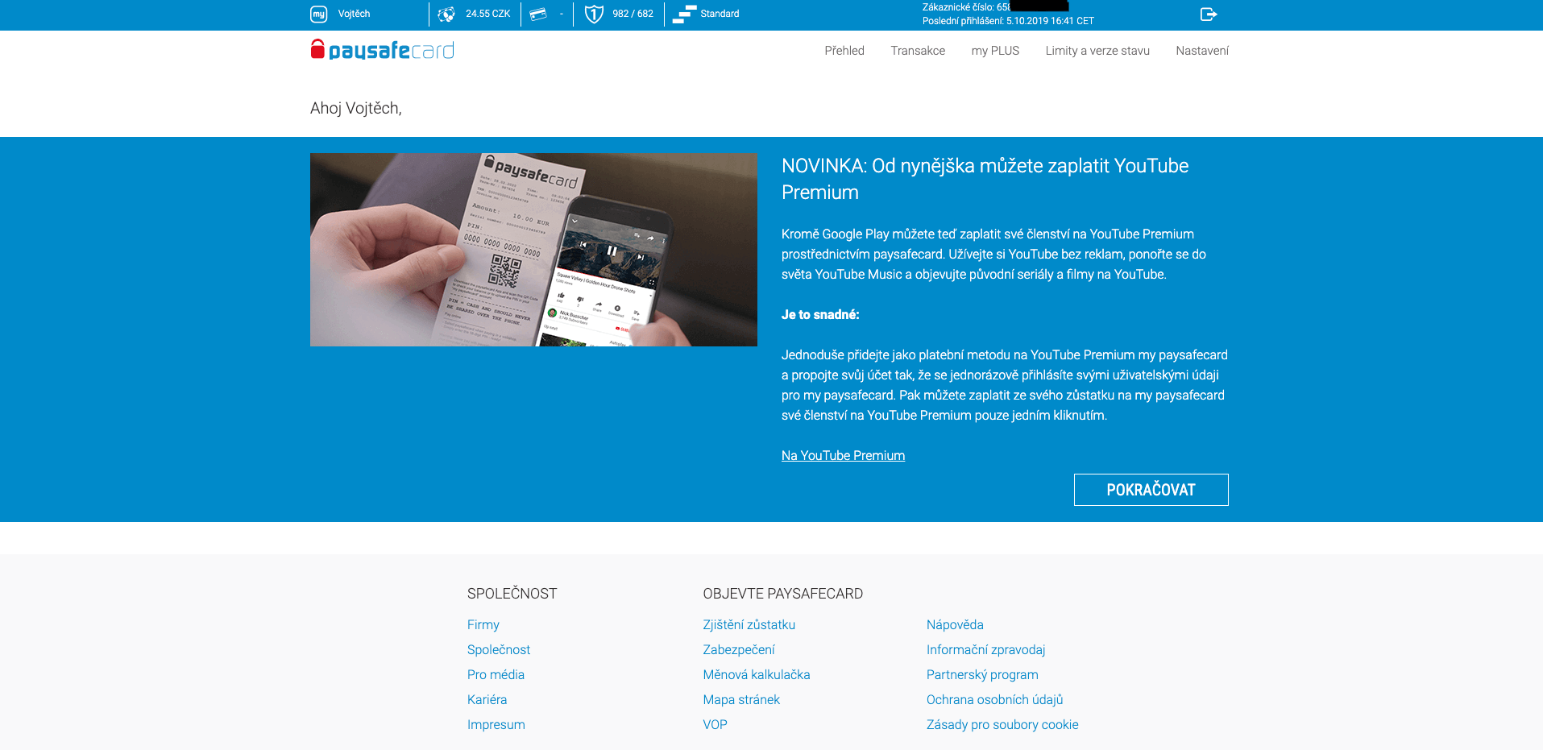Click the shield points icon
This screenshot has width=1543, height=750.
[x=594, y=14]
